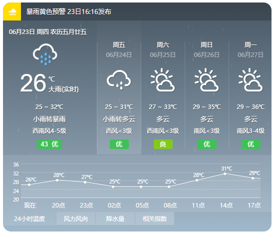Open the 暴雨黄色预警 warning notice
The image size is (274, 235).
[x=69, y=11]
